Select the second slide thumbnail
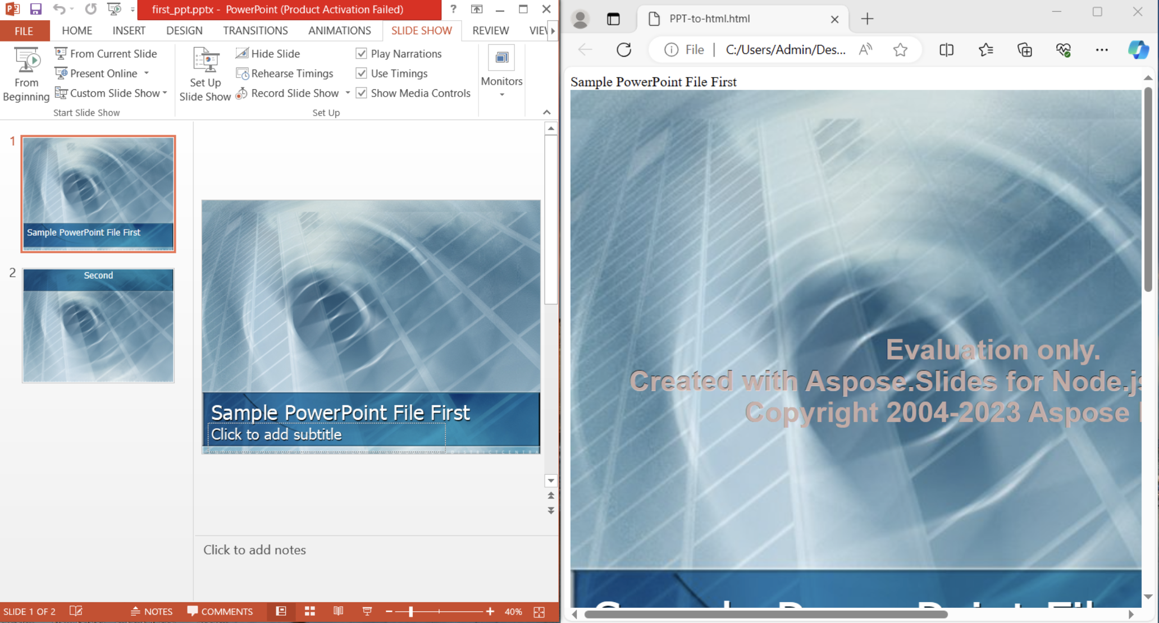The image size is (1159, 623). coord(98,326)
